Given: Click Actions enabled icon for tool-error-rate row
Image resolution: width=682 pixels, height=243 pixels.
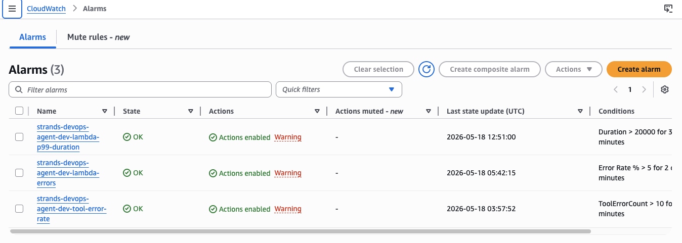Looking at the screenshot, I should [213, 209].
